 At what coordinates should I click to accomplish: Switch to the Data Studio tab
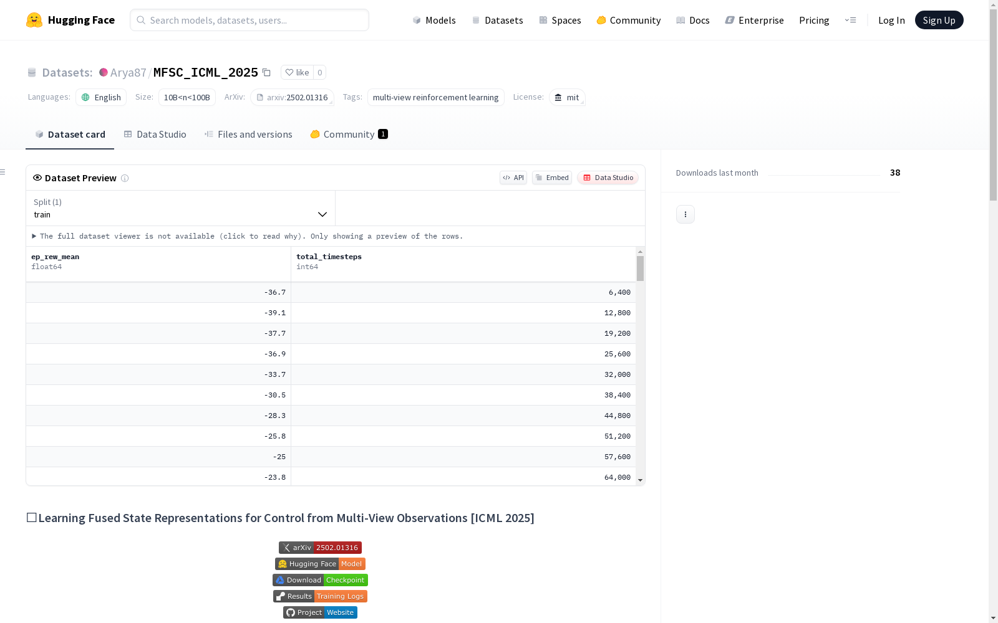point(155,135)
